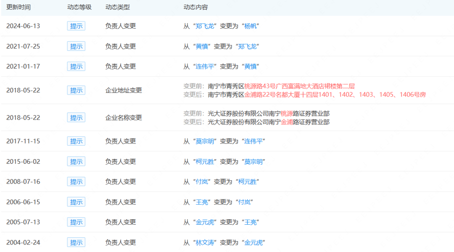
Task: Open 郑飞龙 link in 2024-06-13 row
Action: (205, 26)
